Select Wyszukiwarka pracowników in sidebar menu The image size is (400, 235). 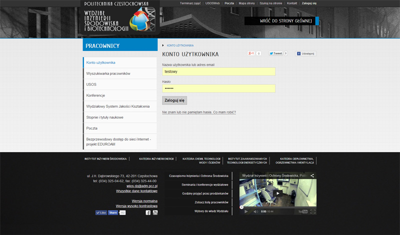coord(120,73)
